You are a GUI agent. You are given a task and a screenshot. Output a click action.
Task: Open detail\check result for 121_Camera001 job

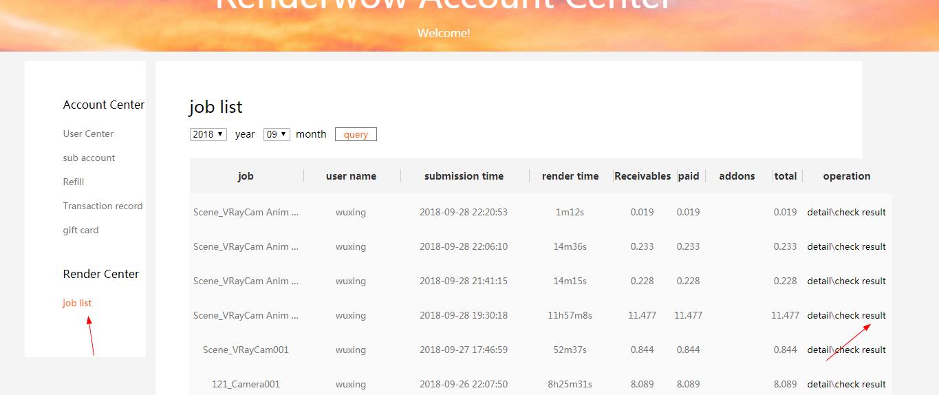click(x=846, y=384)
